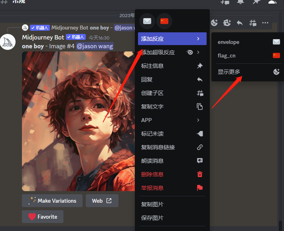Open the three-dots more options in hover toolbar
Image resolution: width=284 pixels, height=231 pixels.
click(x=265, y=23)
